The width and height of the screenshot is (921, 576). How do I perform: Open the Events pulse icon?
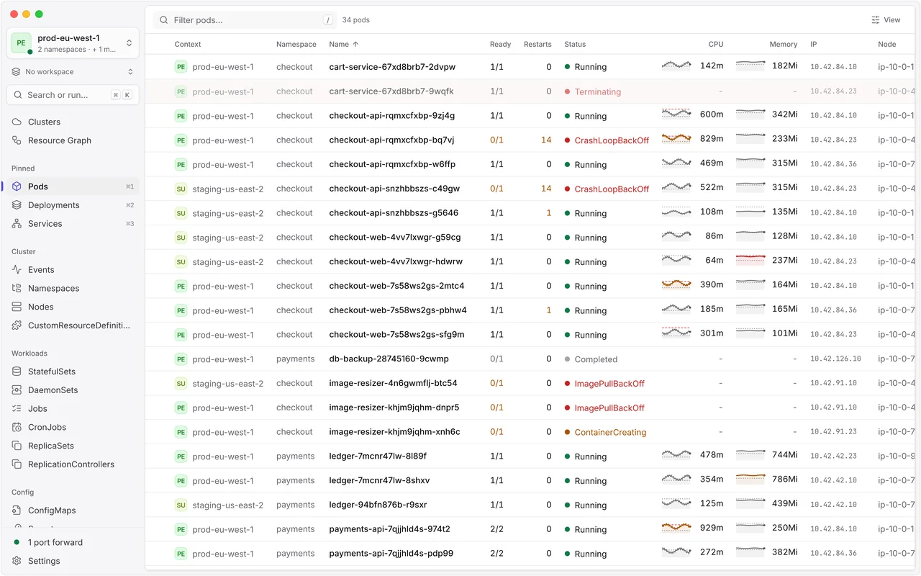(17, 270)
